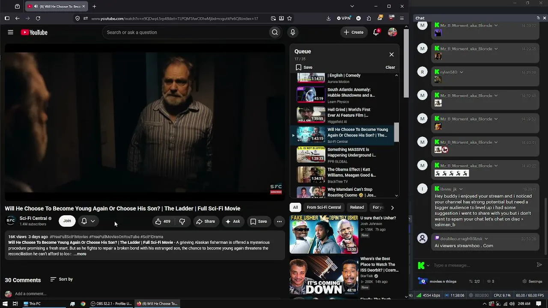Save the video to a playlist
This screenshot has width=548, height=308.
pyautogui.click(x=259, y=221)
